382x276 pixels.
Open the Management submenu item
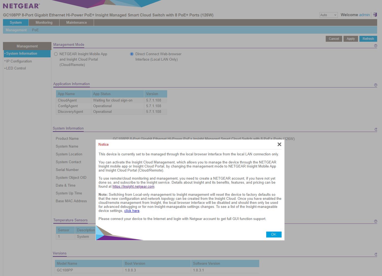point(16,30)
